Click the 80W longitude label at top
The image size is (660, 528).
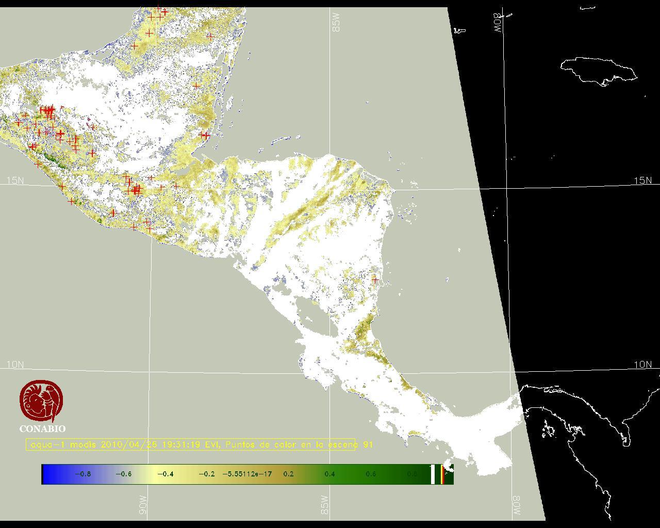pos(498,23)
